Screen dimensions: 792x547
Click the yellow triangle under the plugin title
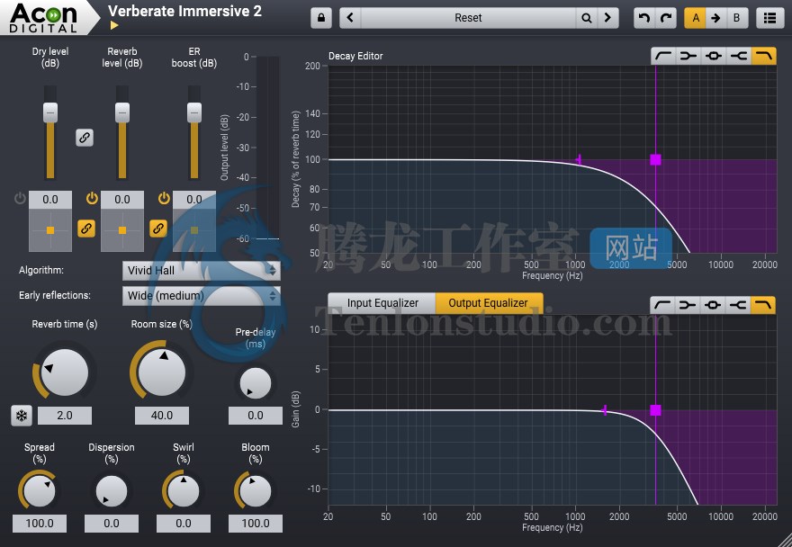[x=114, y=25]
